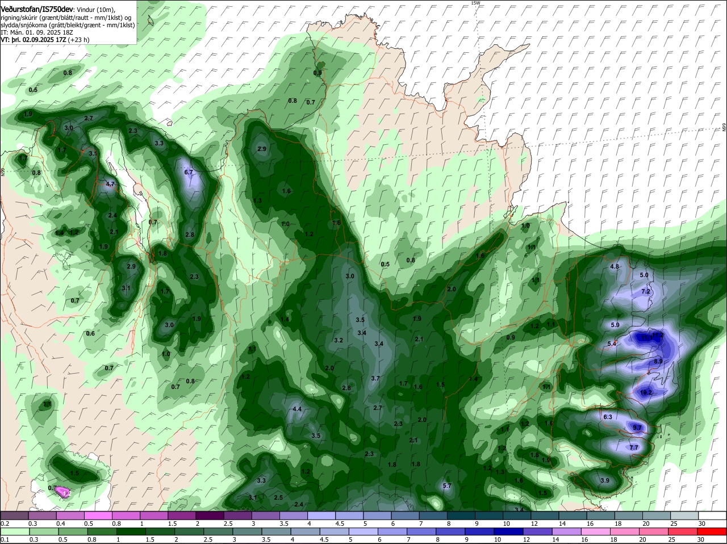Pick the dark mauve 0.2–0.3 snow legend swatch
The height and width of the screenshot is (544, 727).
point(14,514)
